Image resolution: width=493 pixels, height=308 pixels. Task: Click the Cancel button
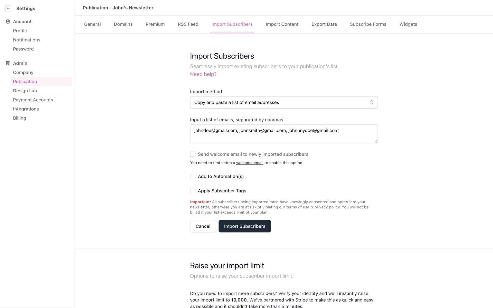tap(203, 226)
